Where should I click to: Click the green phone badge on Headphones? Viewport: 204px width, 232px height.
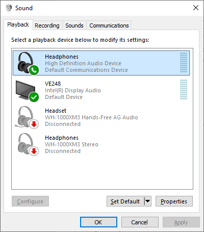tap(34, 70)
